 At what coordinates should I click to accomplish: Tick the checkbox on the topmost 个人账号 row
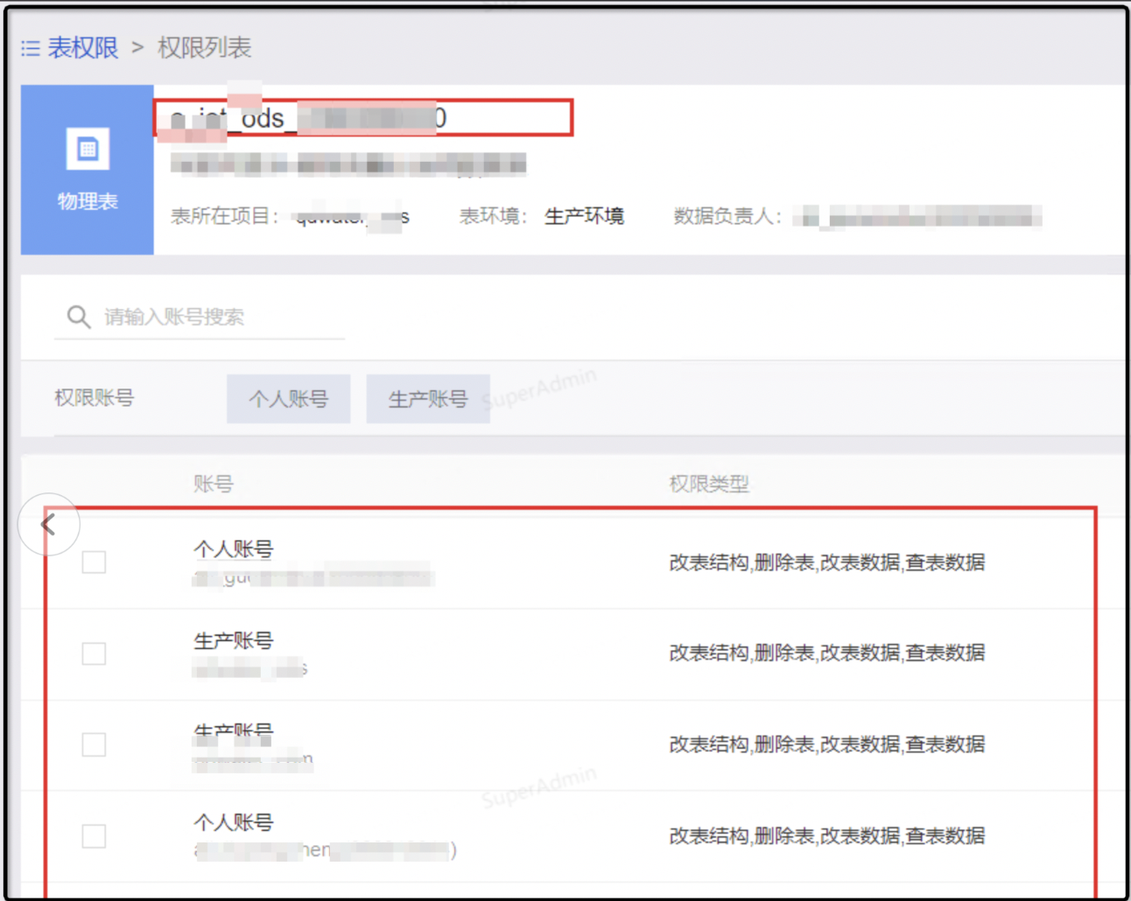click(x=94, y=562)
